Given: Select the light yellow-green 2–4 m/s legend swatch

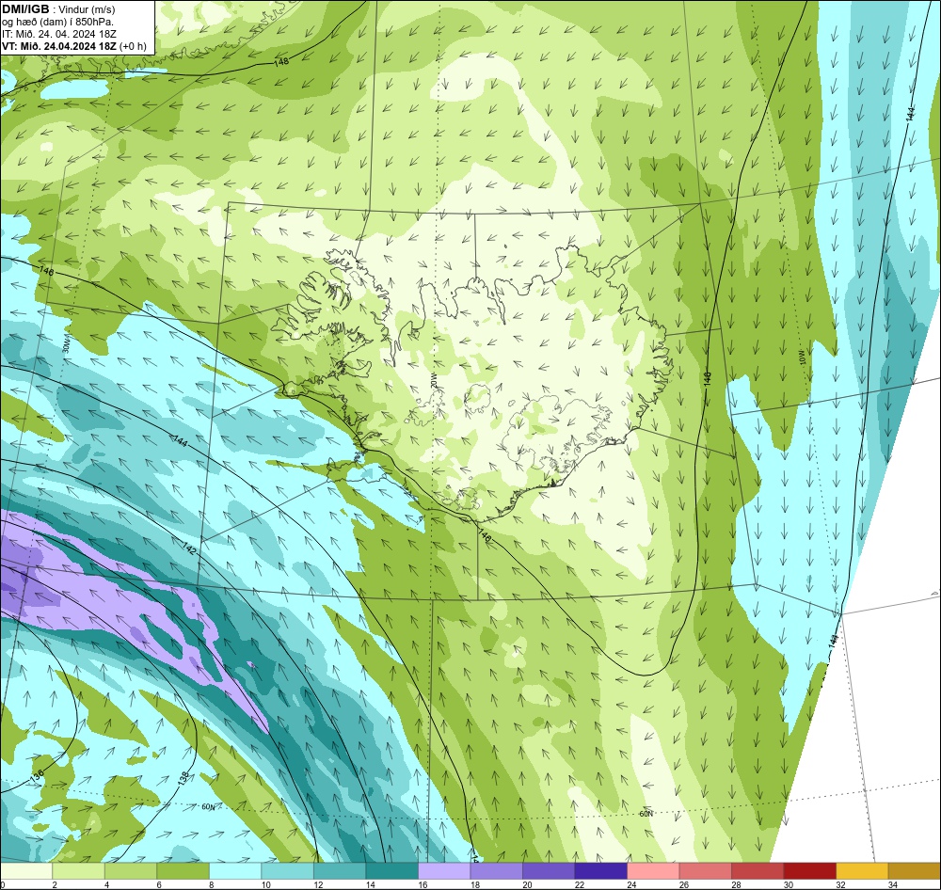Looking at the screenshot, I should [79, 871].
